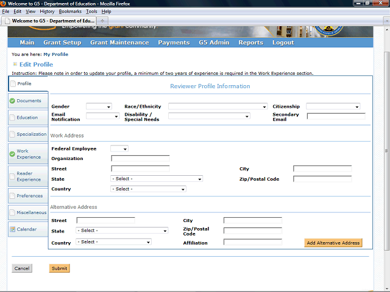Click the Preferences page icon in the sidebar
This screenshot has width=390, height=292.
pos(12,196)
